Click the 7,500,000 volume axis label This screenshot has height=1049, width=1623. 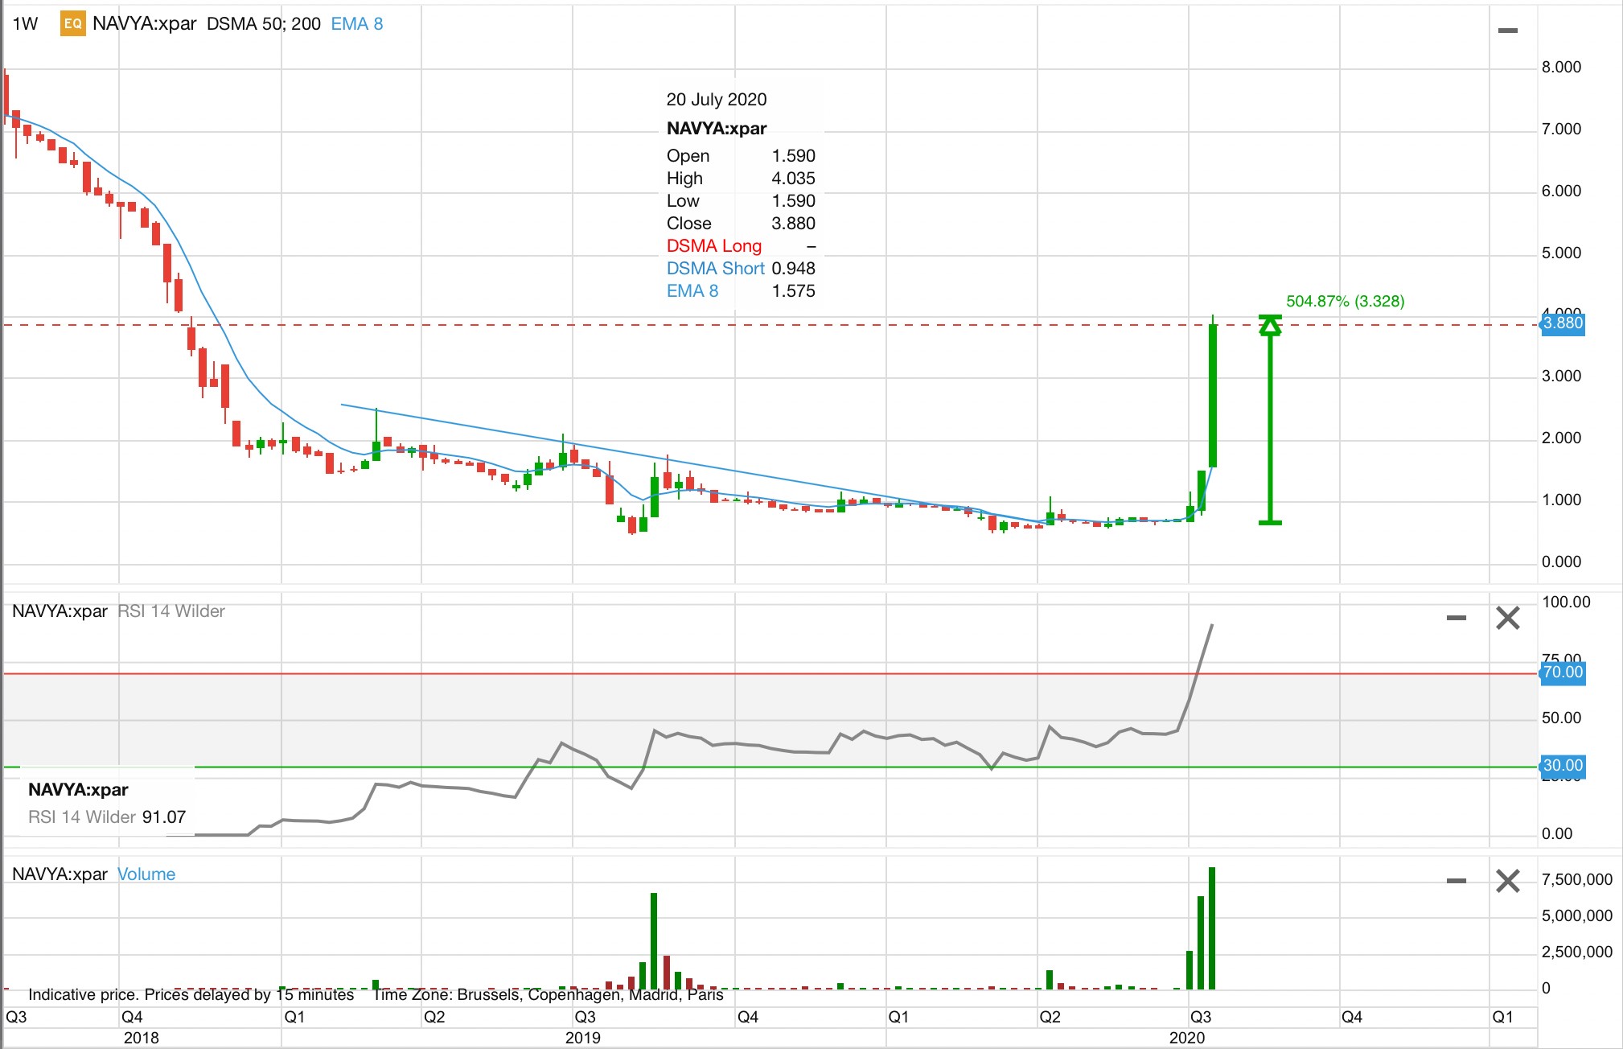tap(1577, 879)
